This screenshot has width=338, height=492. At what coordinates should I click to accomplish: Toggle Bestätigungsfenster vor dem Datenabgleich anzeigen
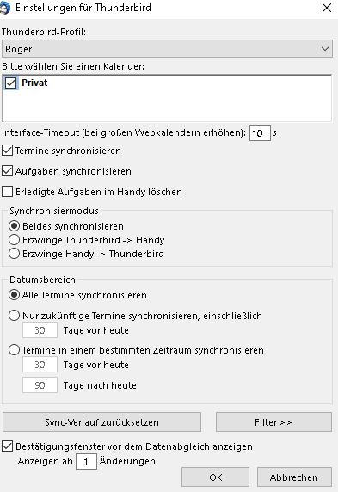tap(7, 446)
